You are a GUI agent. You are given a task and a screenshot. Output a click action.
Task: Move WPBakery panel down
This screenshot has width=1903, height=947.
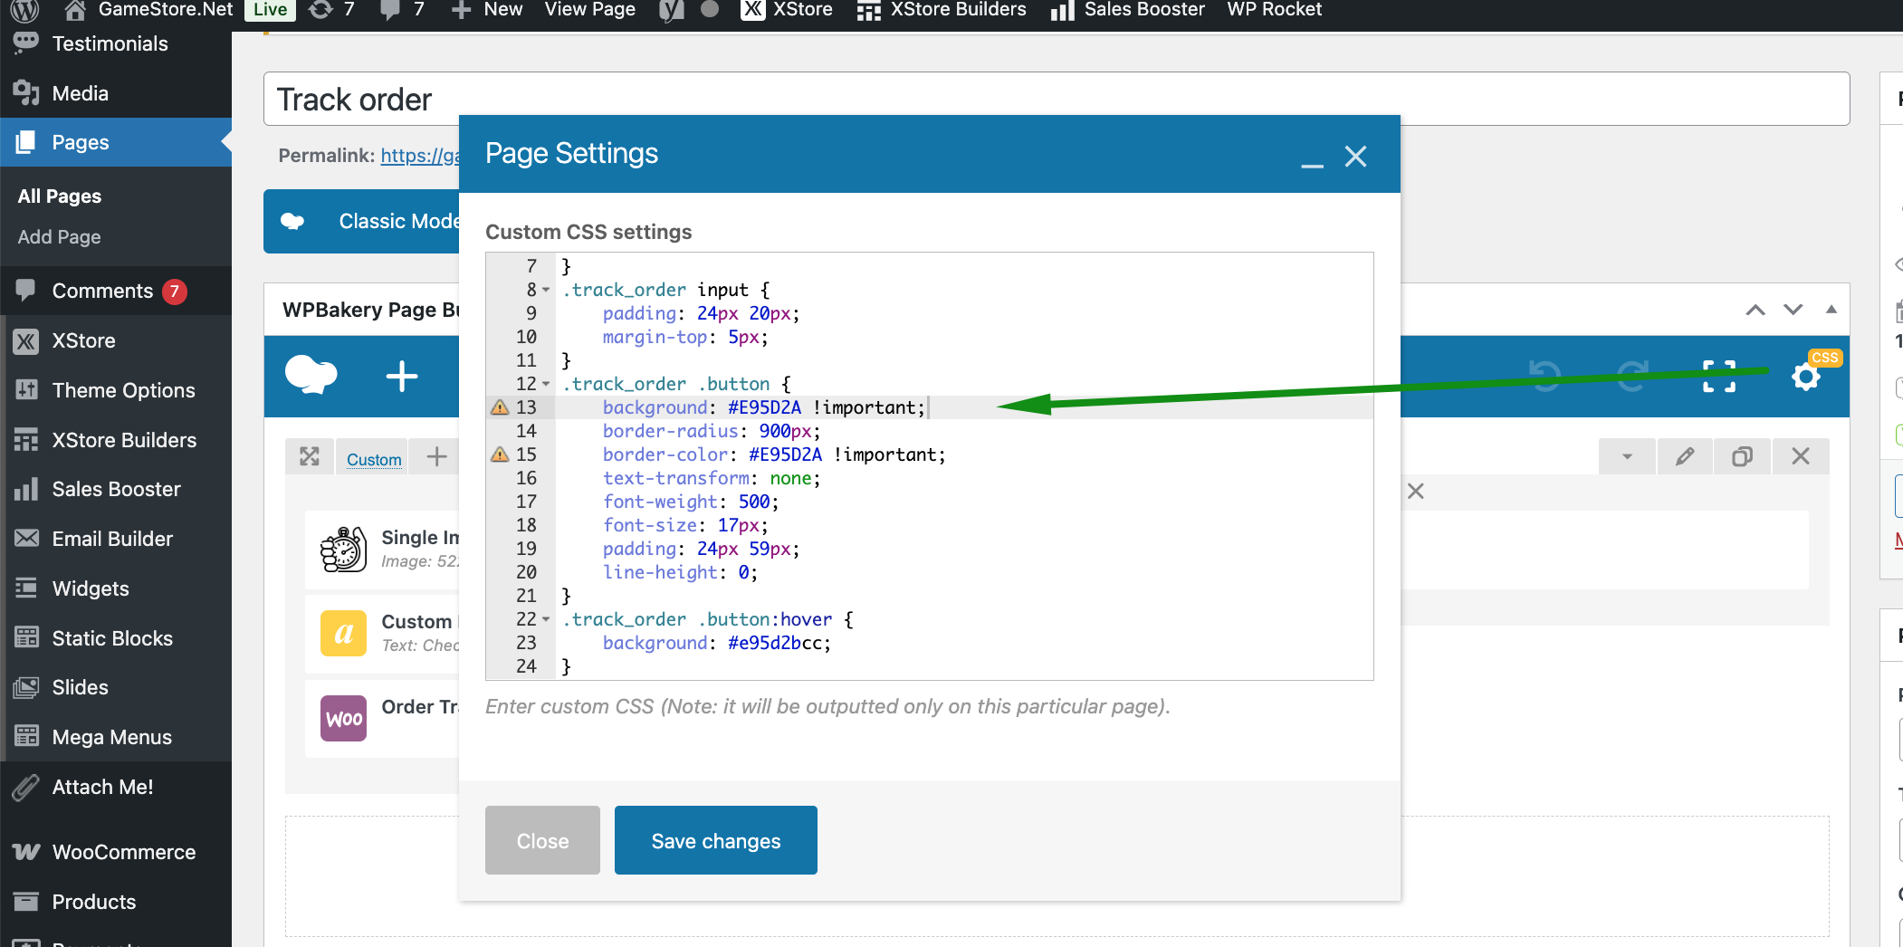(x=1793, y=310)
